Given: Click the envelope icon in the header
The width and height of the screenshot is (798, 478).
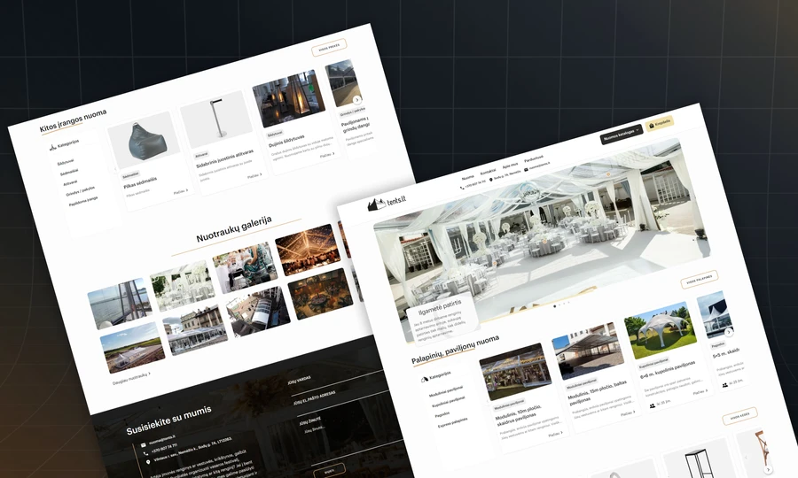Looking at the screenshot, I should tap(526, 170).
